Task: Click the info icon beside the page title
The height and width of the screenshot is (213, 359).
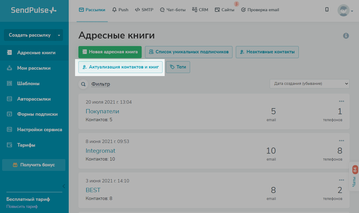Action: 346,36
